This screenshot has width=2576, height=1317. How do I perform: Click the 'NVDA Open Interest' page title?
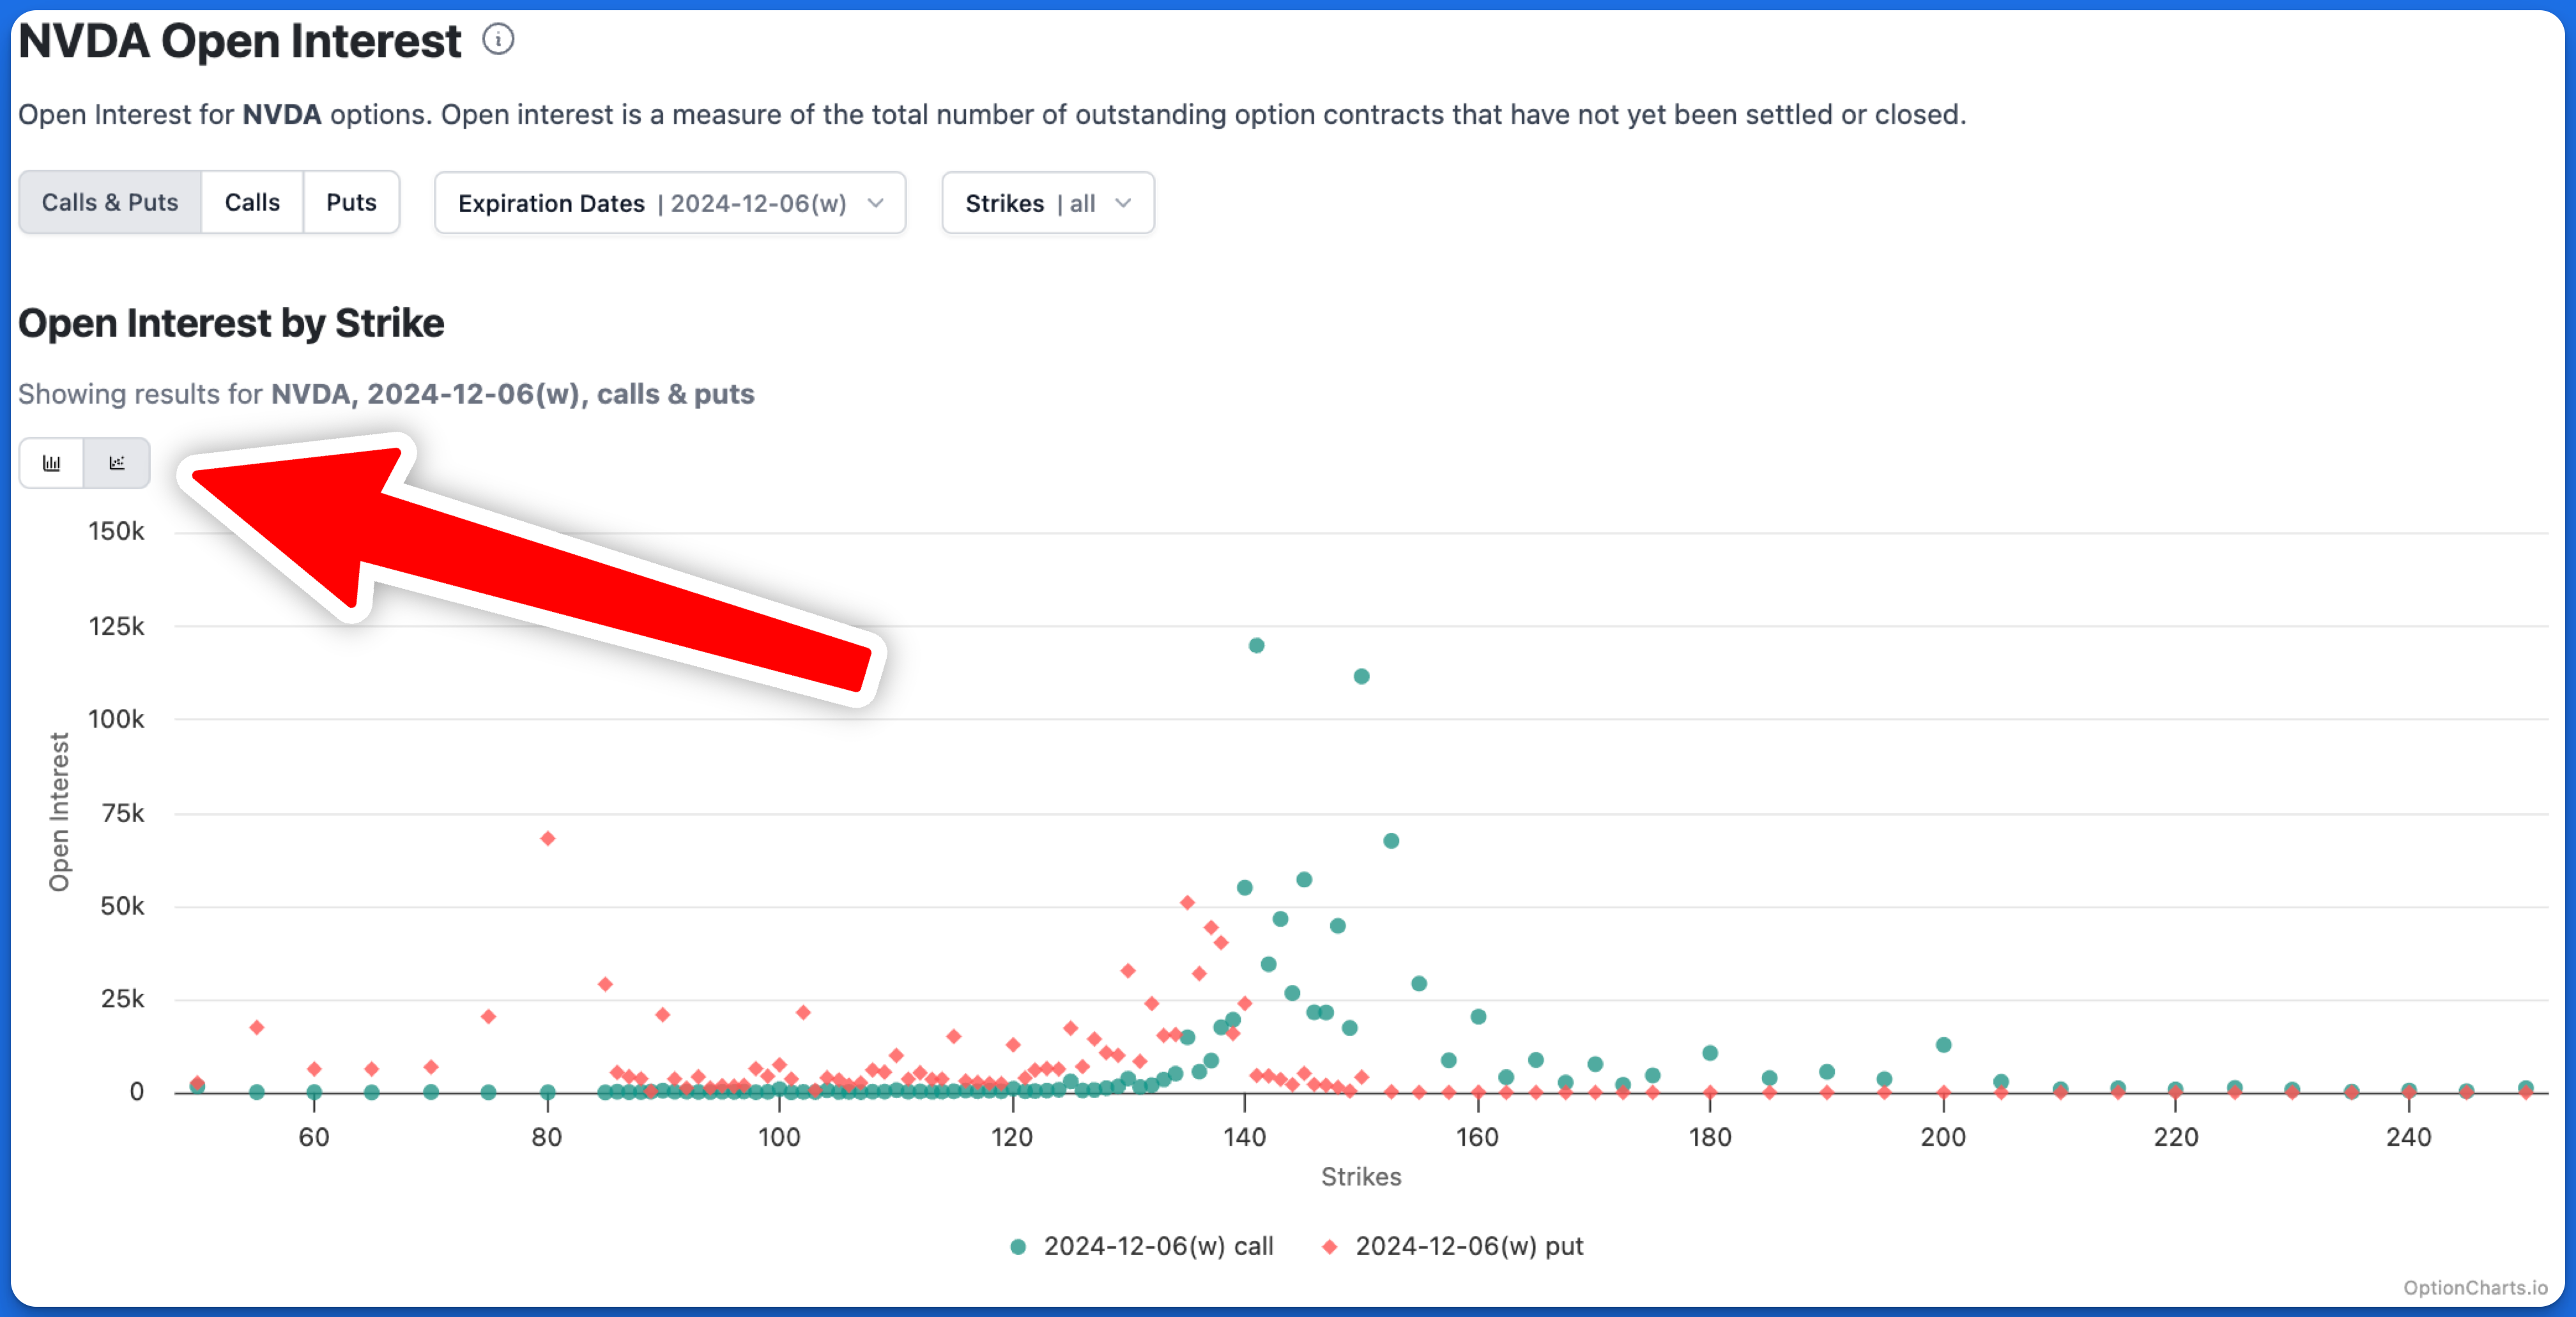pyautogui.click(x=240, y=42)
